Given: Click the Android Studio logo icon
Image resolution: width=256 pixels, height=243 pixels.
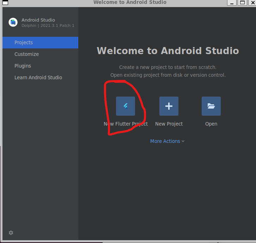Looking at the screenshot, I should tap(13, 22).
